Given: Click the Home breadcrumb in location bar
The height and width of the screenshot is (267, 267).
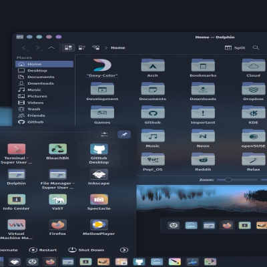Looking at the screenshot, I should pos(118,47).
